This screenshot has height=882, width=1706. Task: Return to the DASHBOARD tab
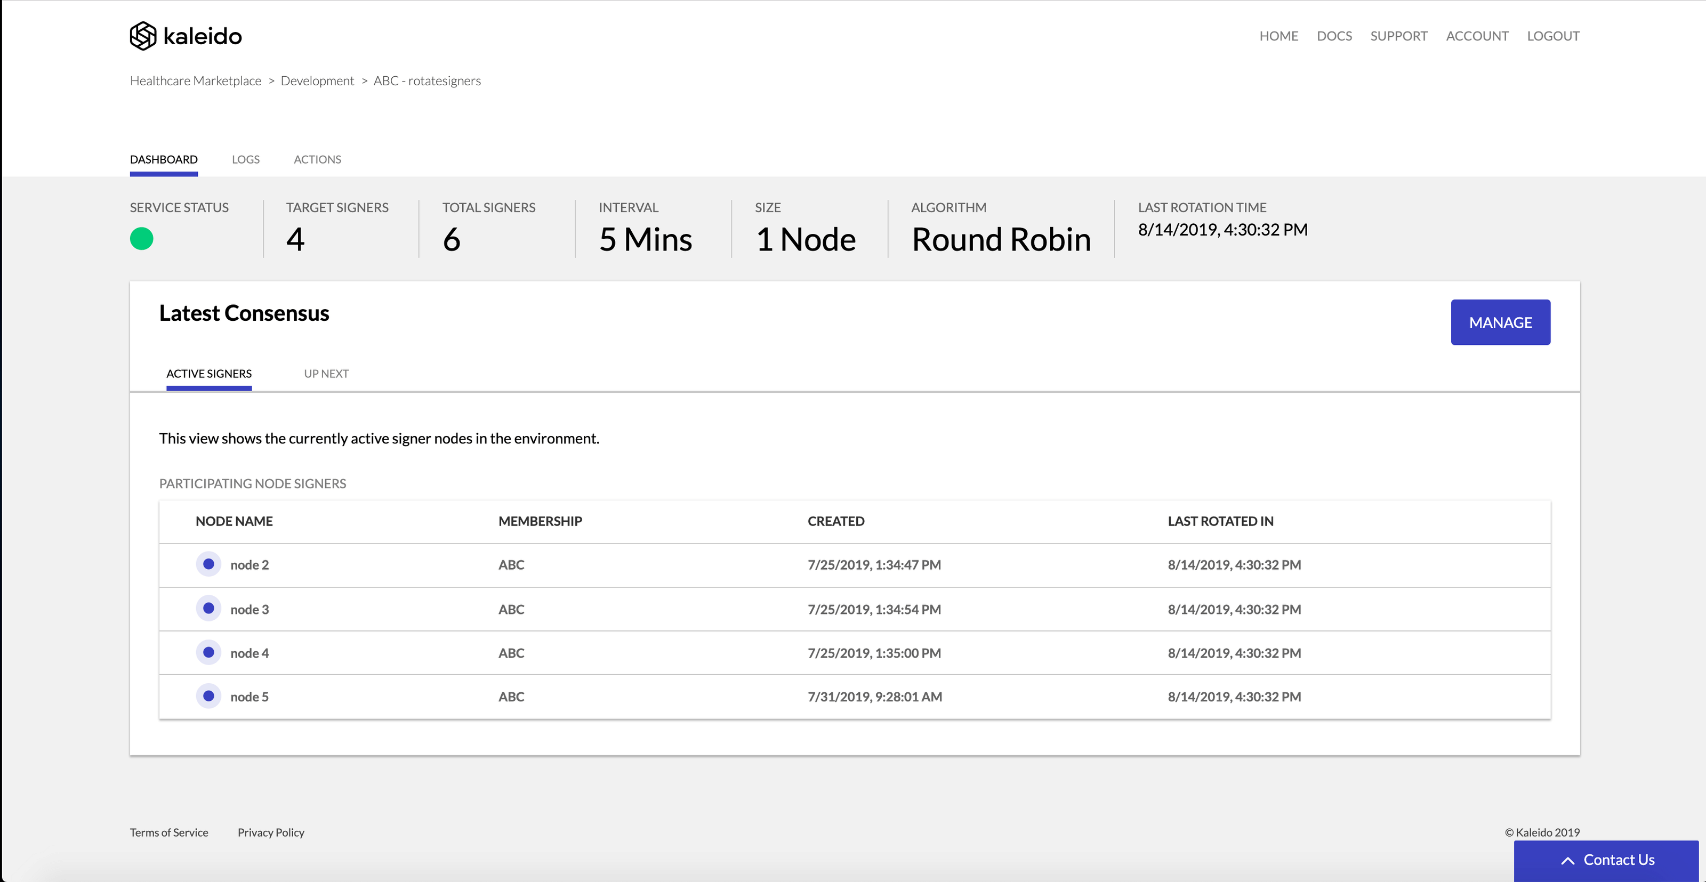164,159
